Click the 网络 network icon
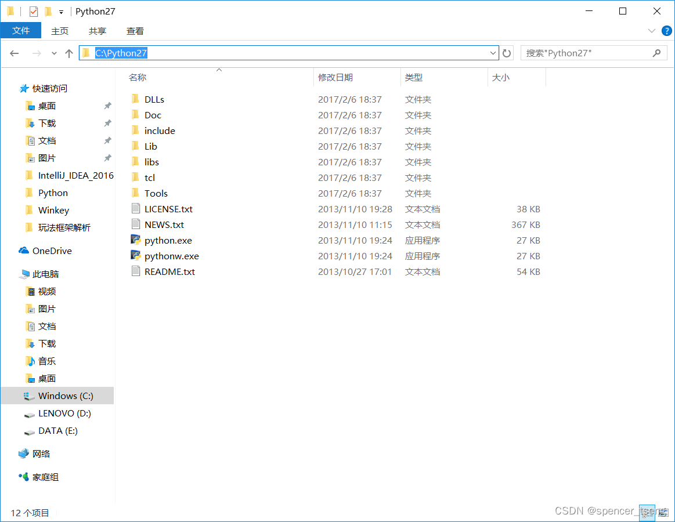675x522 pixels. pos(24,454)
